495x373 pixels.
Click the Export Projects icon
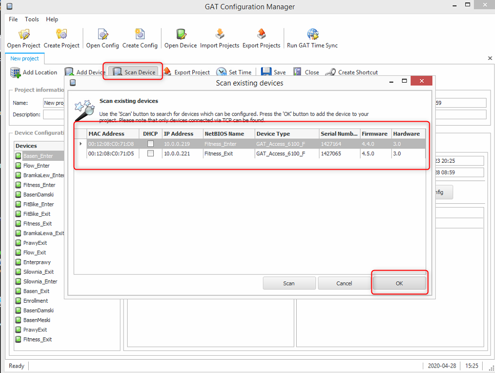(x=261, y=35)
